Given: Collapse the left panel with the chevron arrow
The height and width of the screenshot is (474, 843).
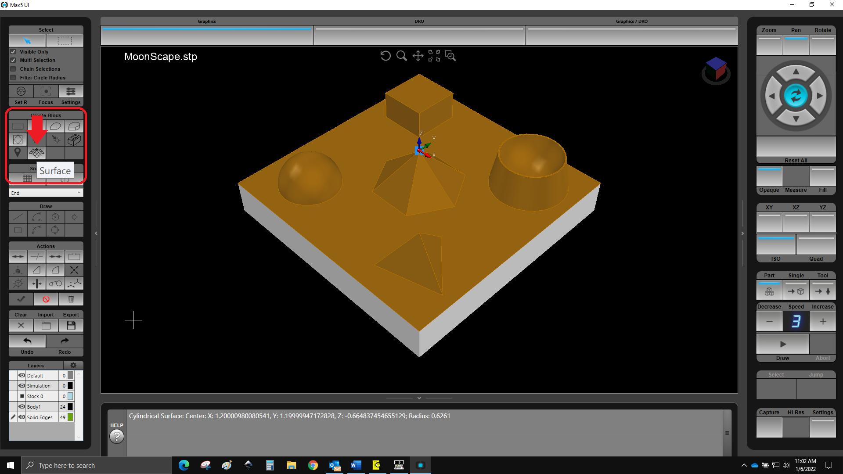Looking at the screenshot, I should [96, 233].
